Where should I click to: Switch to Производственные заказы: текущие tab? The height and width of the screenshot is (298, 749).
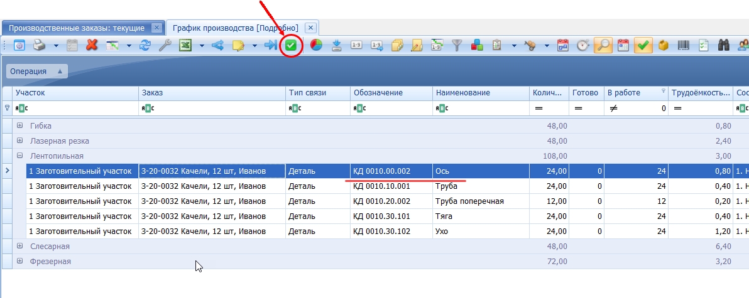pos(77,28)
